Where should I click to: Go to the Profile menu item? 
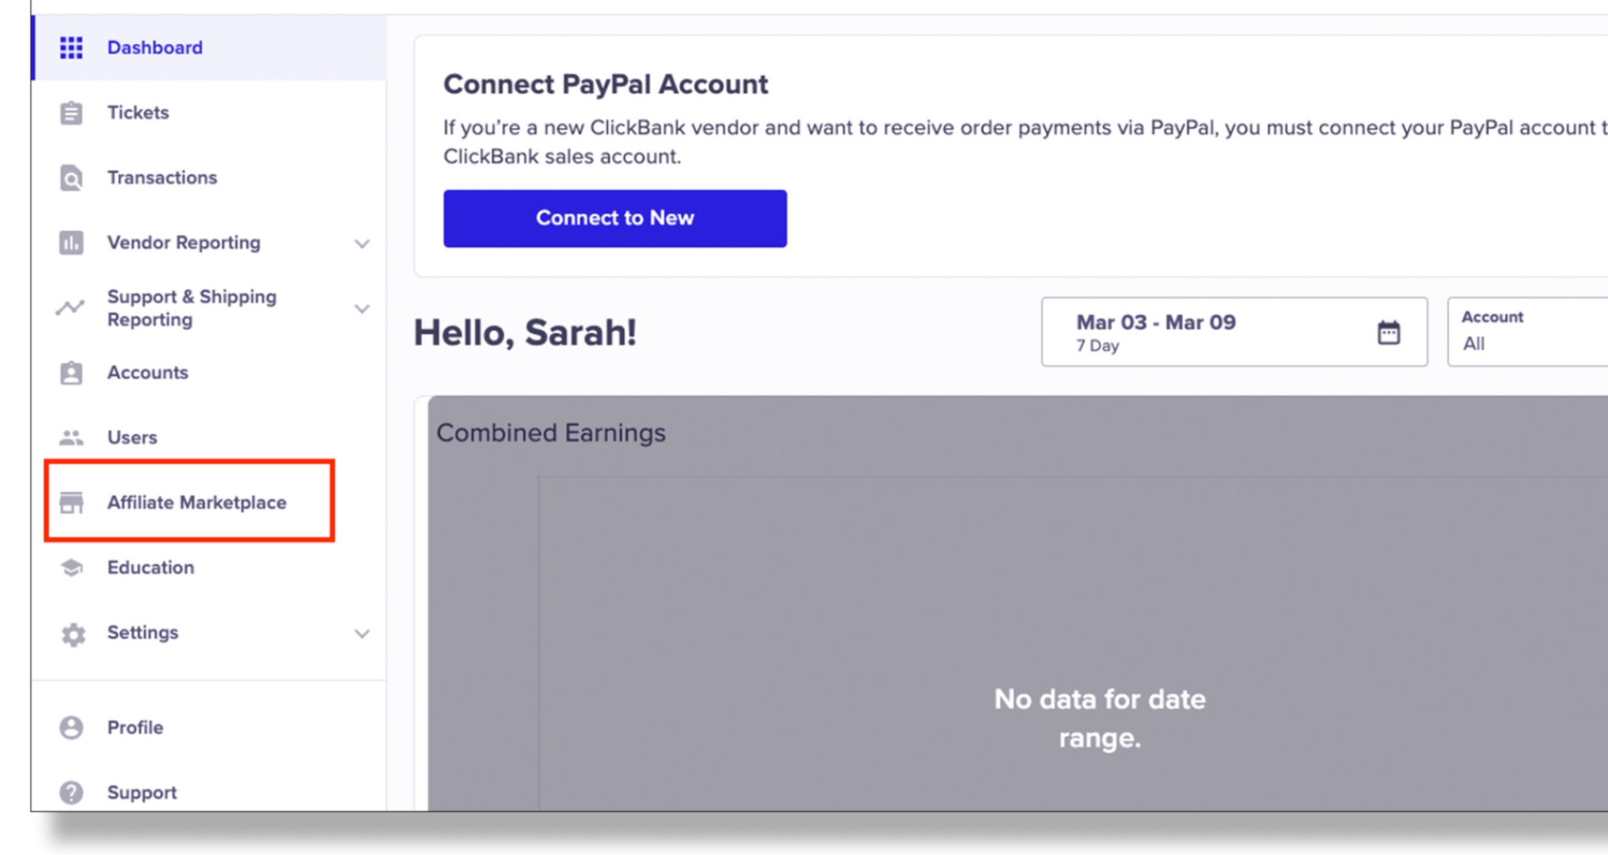click(x=135, y=728)
